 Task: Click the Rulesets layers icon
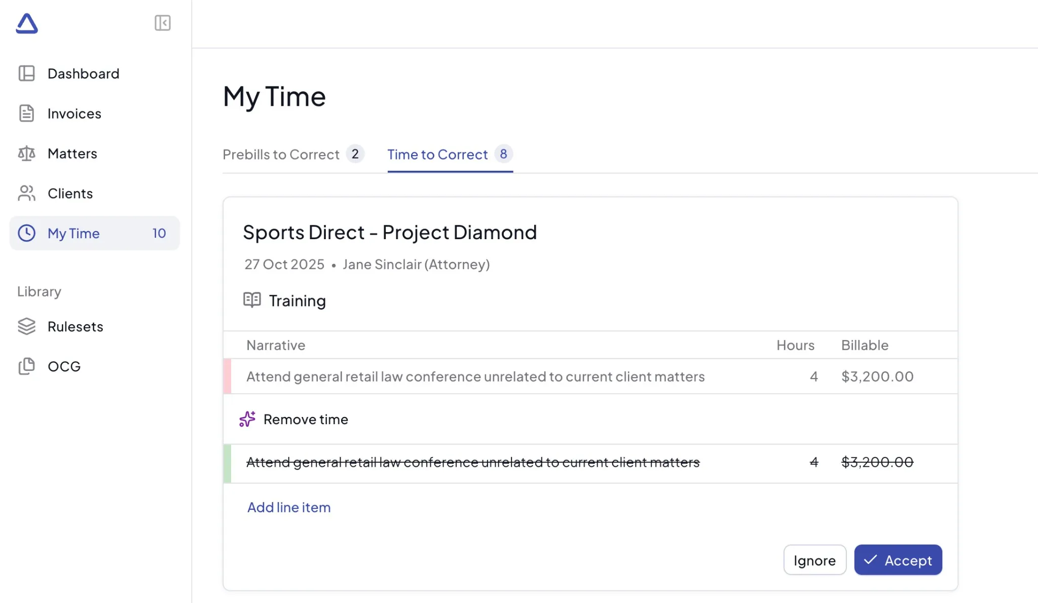click(x=26, y=326)
